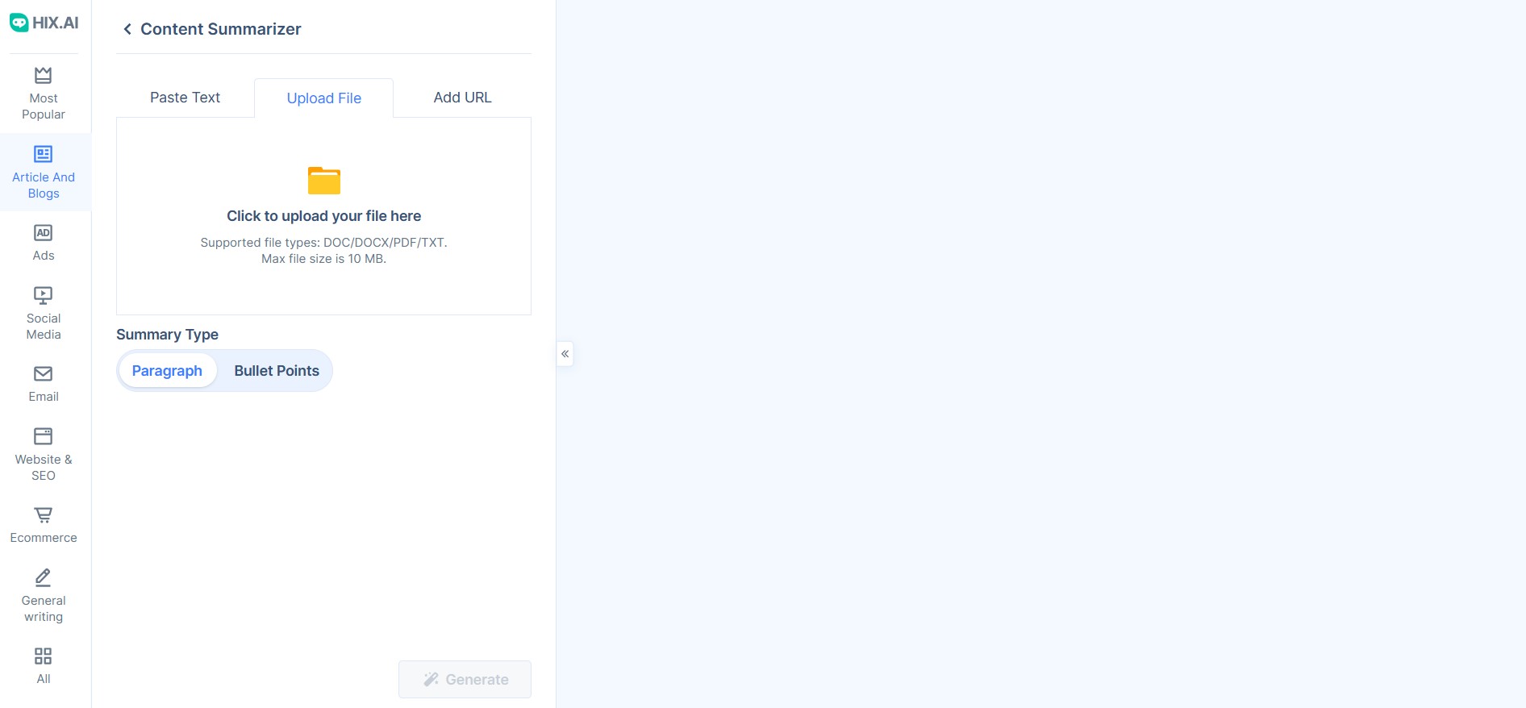Select Paragraph summary type
The image size is (1526, 708).
click(x=167, y=371)
